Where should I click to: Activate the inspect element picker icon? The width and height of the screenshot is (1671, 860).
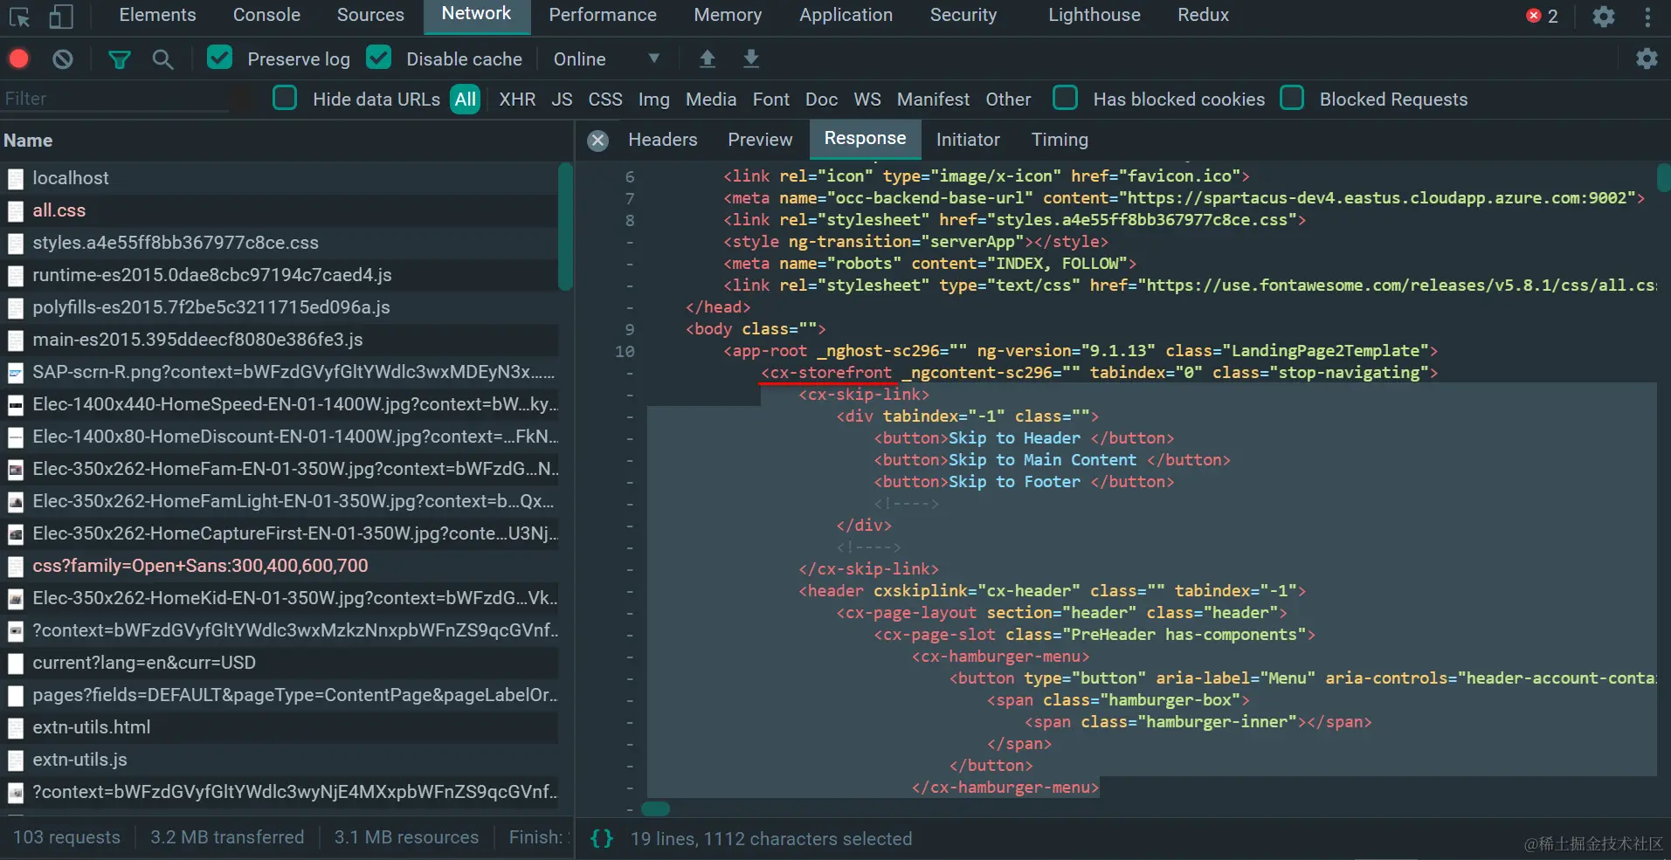tap(19, 17)
